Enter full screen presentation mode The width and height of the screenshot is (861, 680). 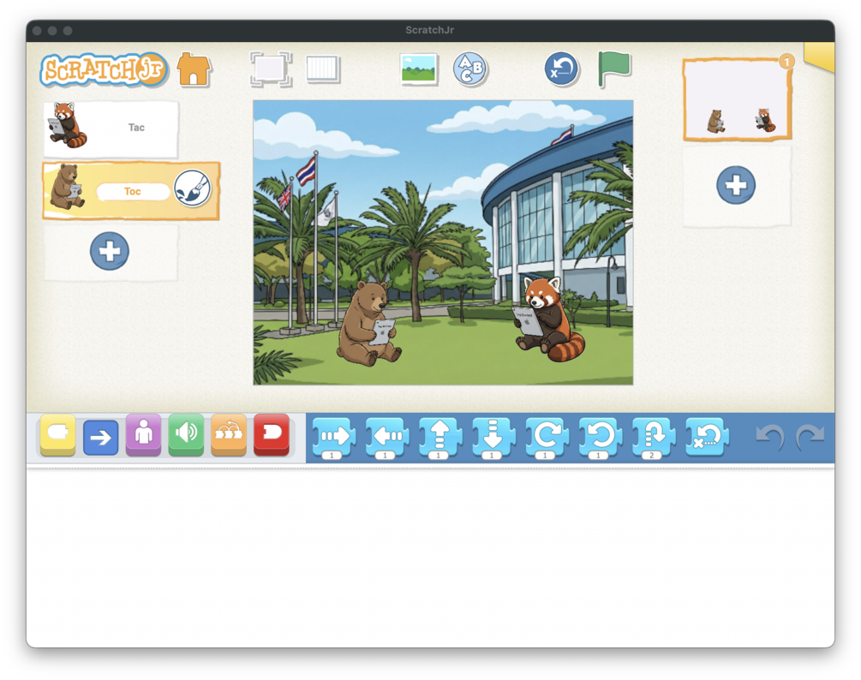coord(270,69)
